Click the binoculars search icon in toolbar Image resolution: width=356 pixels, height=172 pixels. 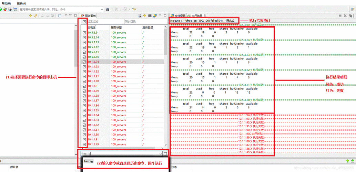[108, 9]
